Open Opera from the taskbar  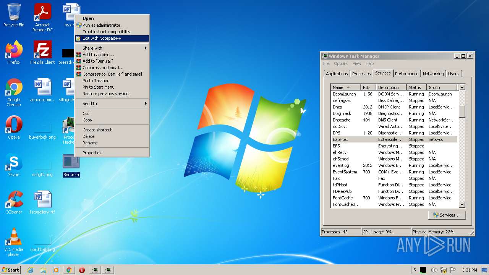(x=82, y=270)
